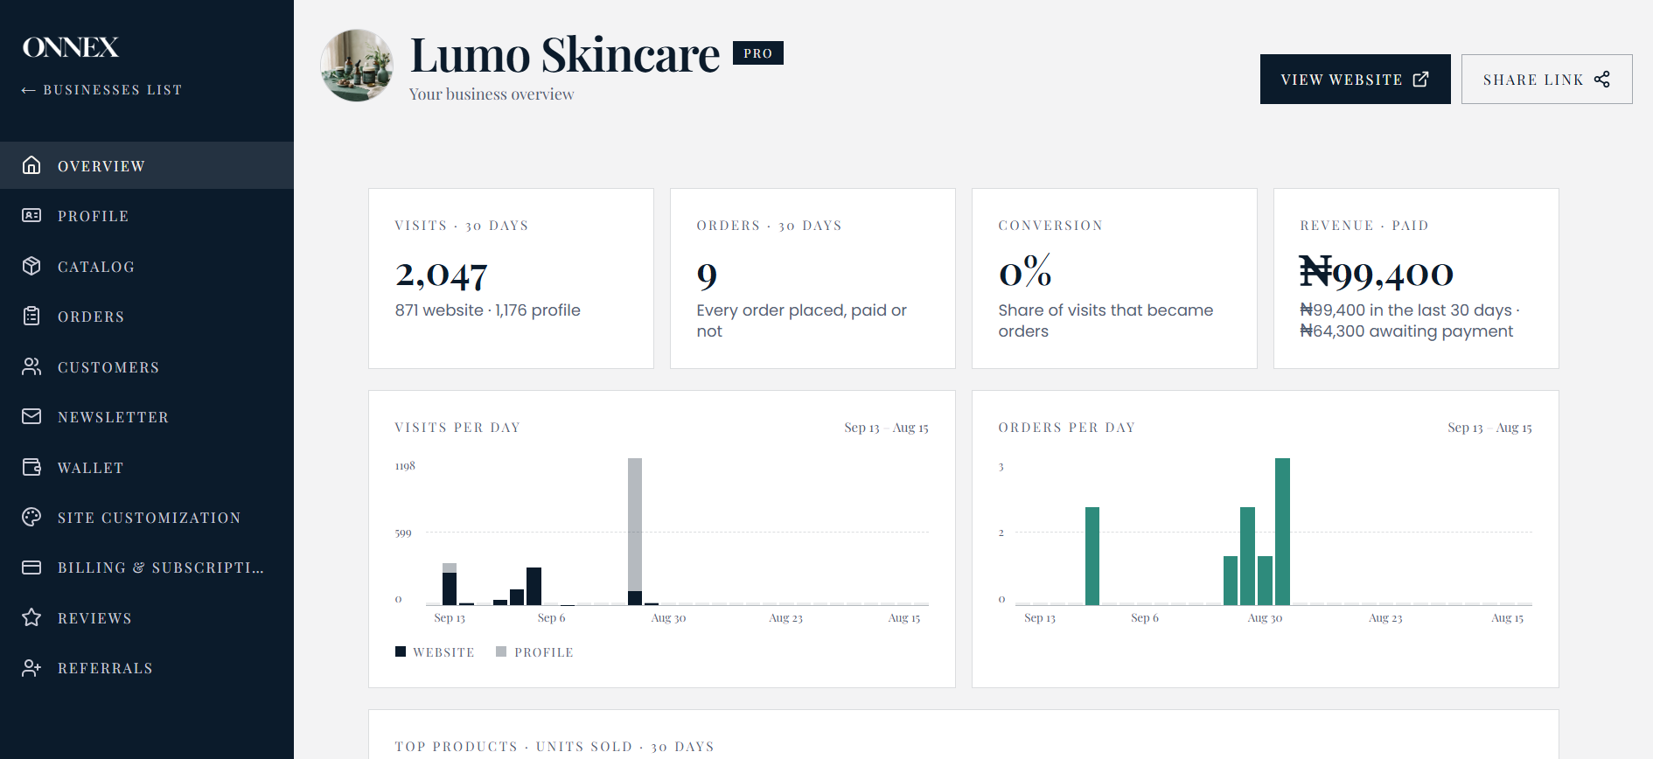
Task: Click the Visits chart date range Sep 13 – Aug 15
Action: click(x=887, y=428)
